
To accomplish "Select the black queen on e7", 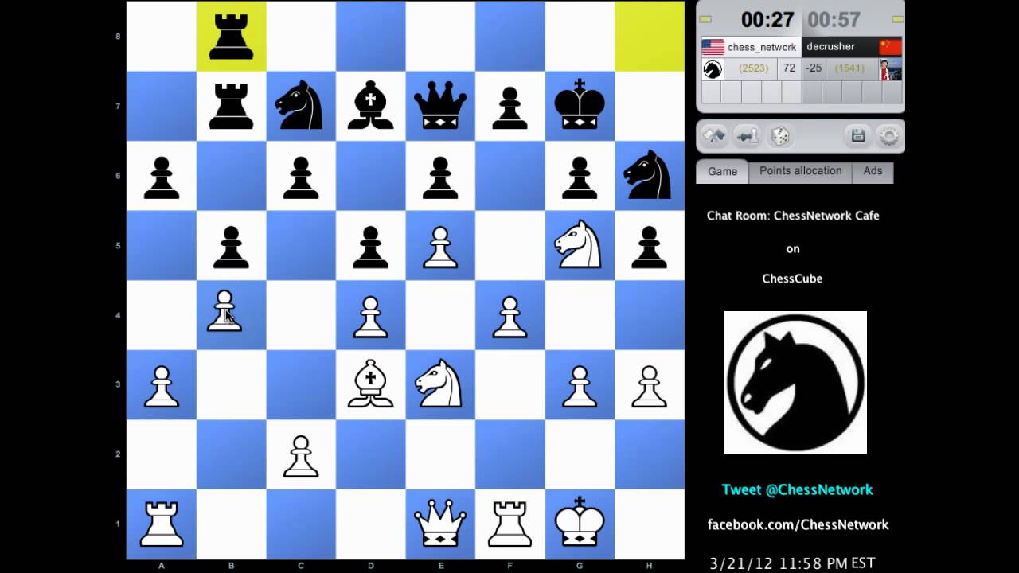I will pyautogui.click(x=439, y=105).
